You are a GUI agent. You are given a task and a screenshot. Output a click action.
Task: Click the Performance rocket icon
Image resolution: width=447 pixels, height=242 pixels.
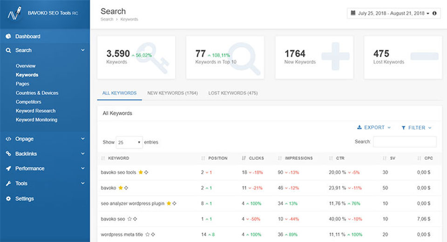pyautogui.click(x=8, y=168)
